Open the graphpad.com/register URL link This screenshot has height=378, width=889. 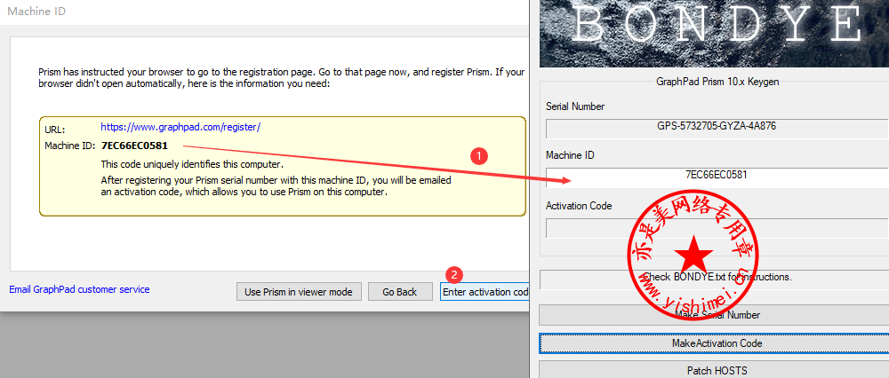tap(180, 127)
